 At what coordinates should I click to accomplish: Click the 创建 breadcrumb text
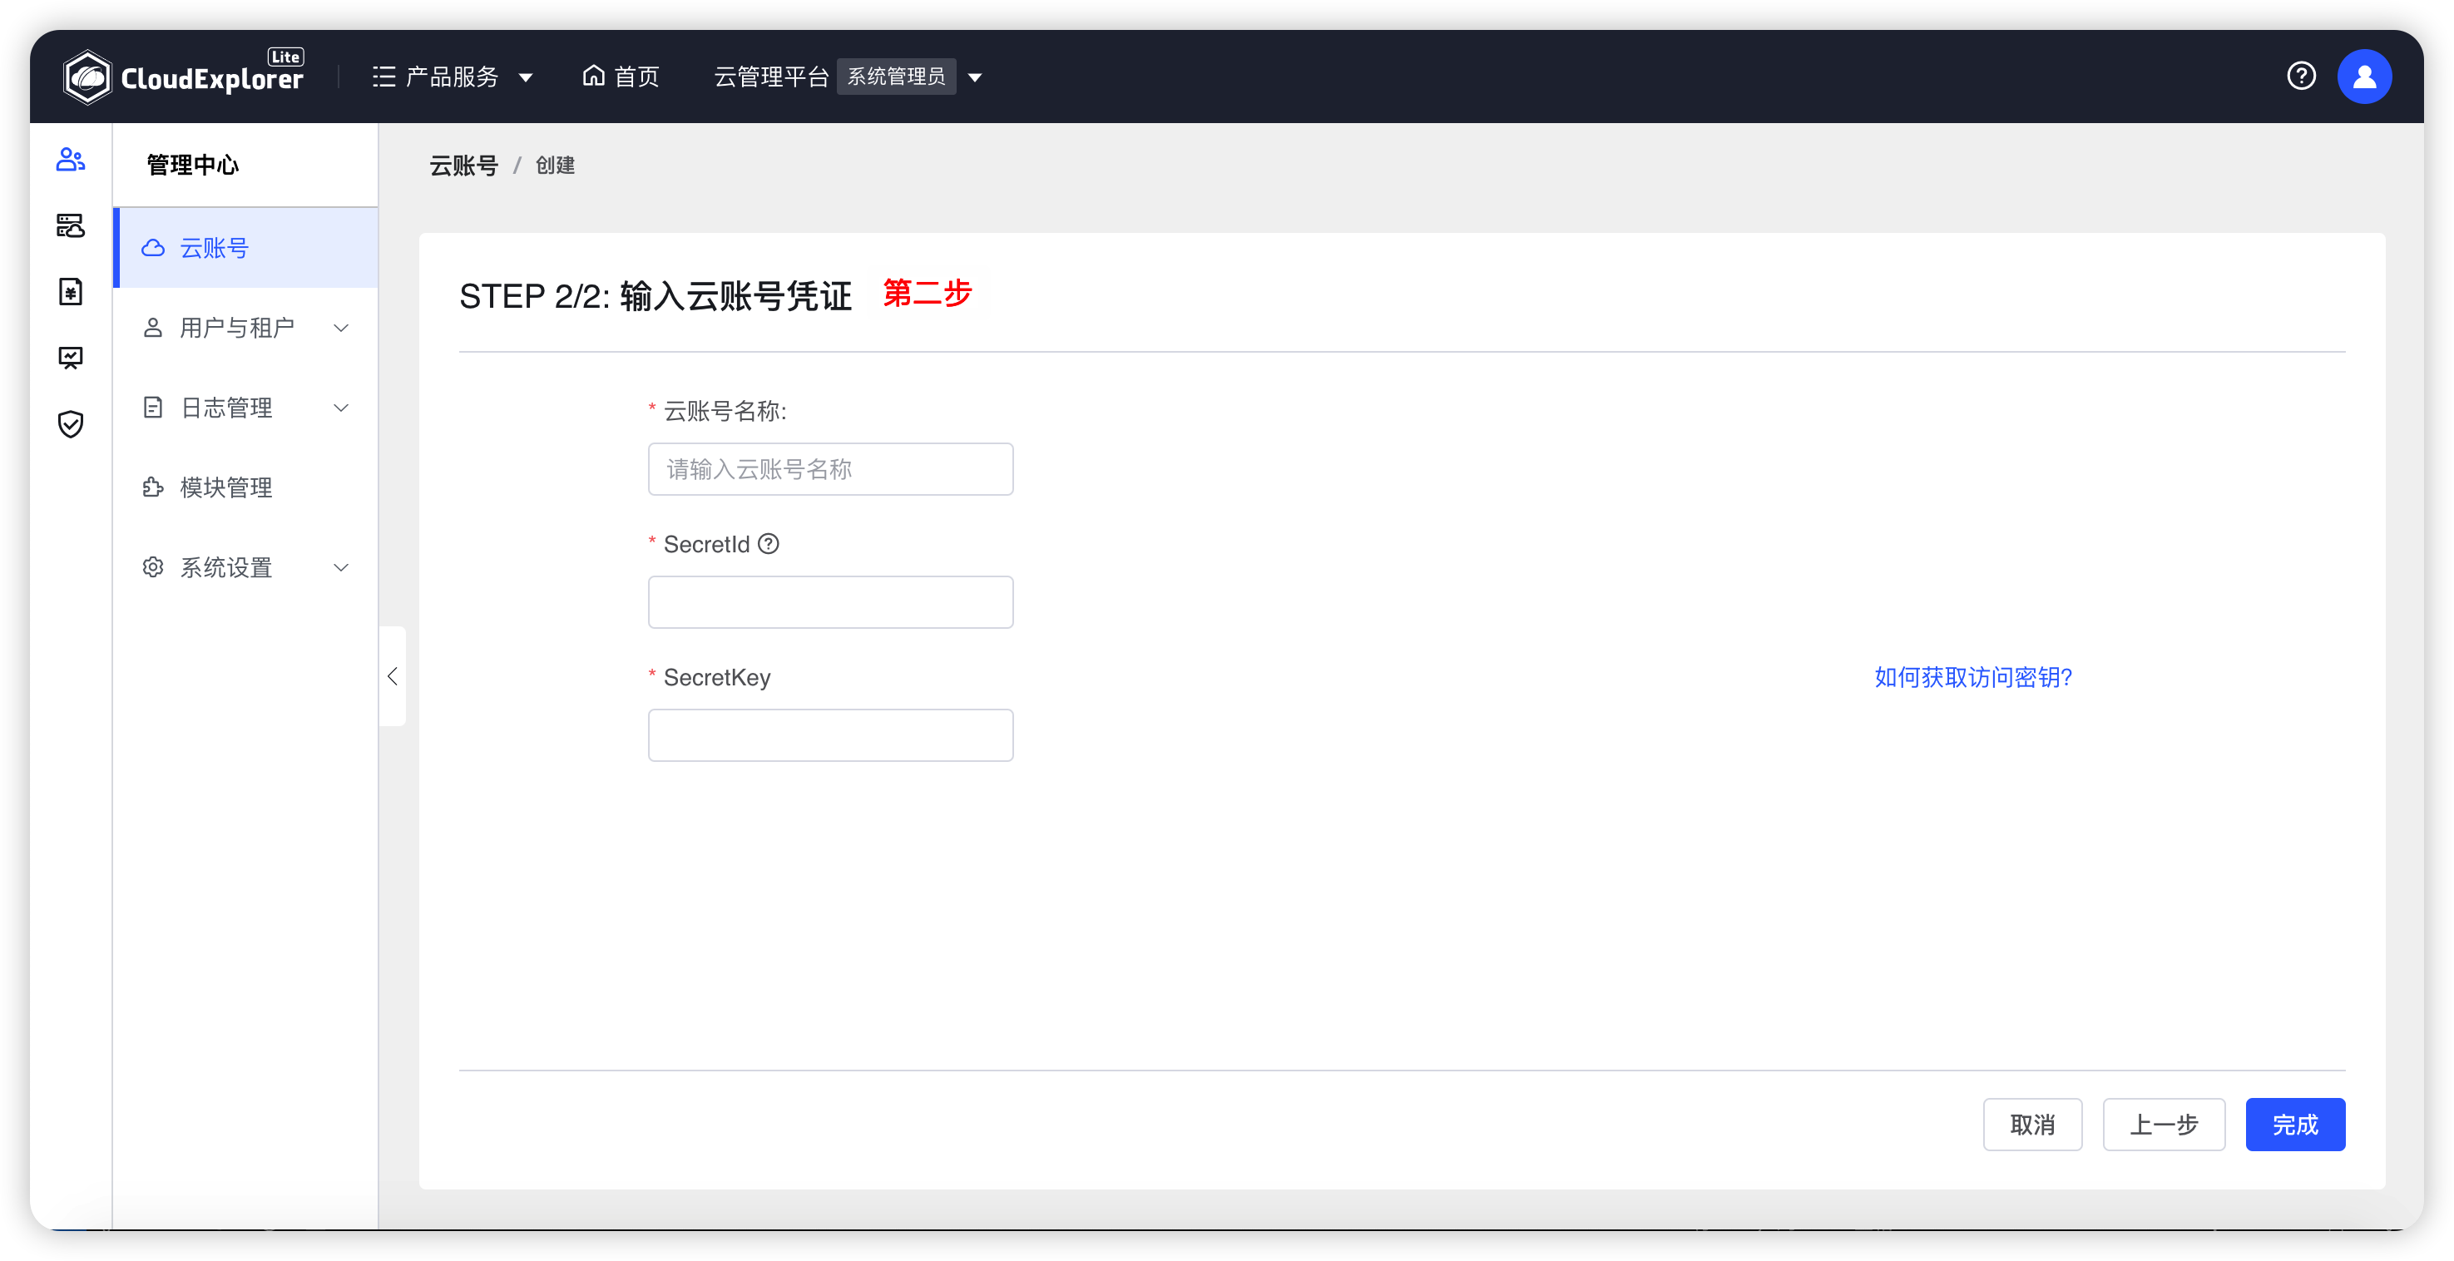[556, 166]
